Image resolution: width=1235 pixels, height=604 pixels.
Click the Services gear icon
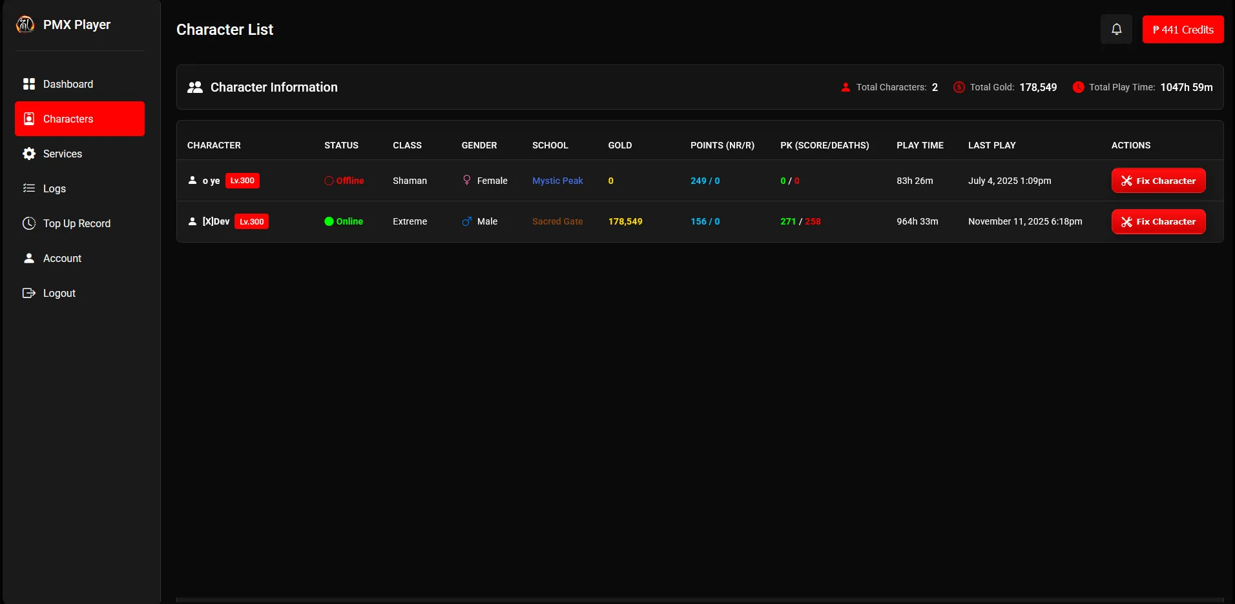coord(29,154)
